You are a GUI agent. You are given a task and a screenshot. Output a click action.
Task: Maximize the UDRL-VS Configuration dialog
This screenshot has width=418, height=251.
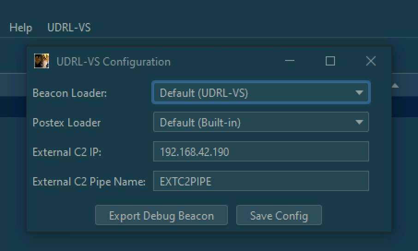tap(330, 61)
